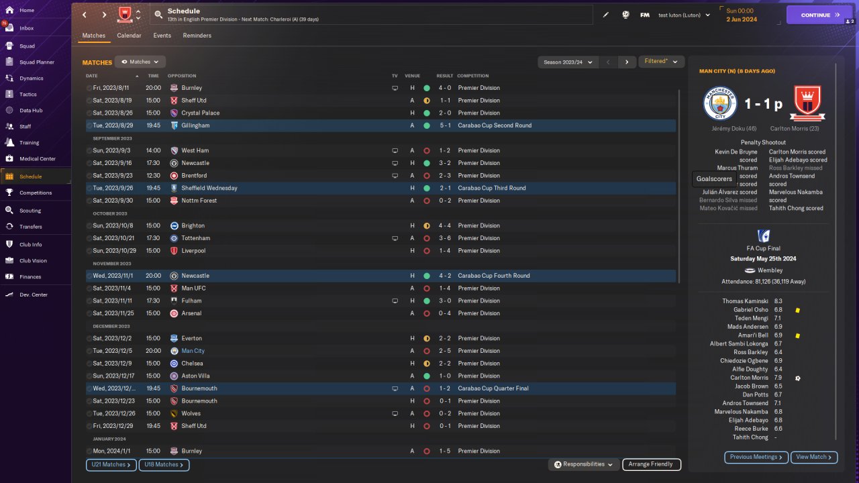Sort the fixtures by the Date column header
This screenshot has width=859, height=483.
[91, 76]
